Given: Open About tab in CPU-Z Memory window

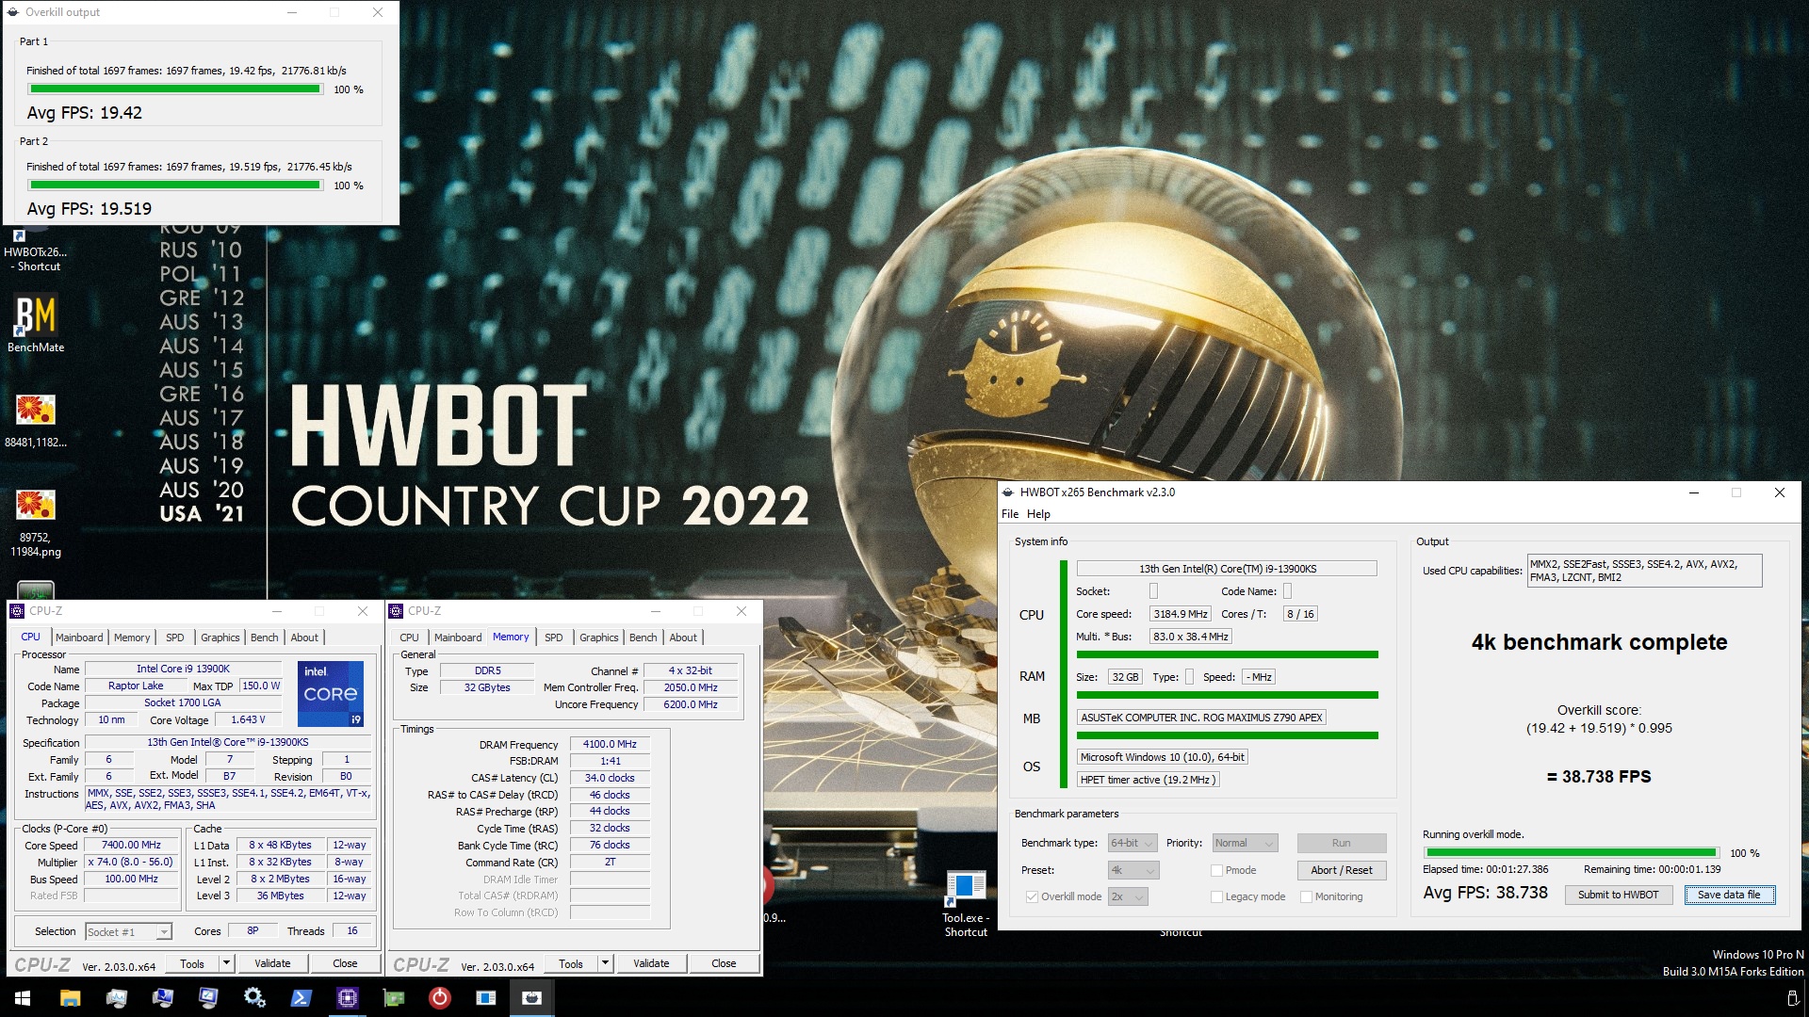Looking at the screenshot, I should [683, 638].
